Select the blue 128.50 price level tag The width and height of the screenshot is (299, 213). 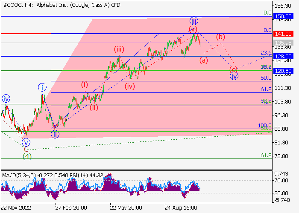(284, 56)
